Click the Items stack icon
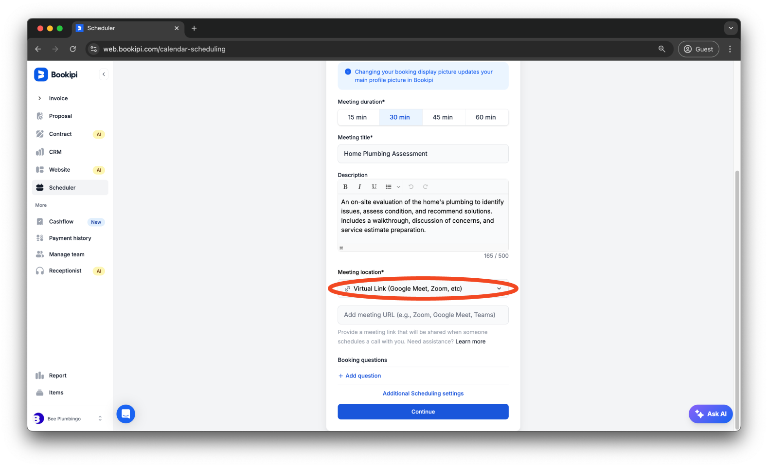The width and height of the screenshot is (768, 467). click(x=40, y=393)
